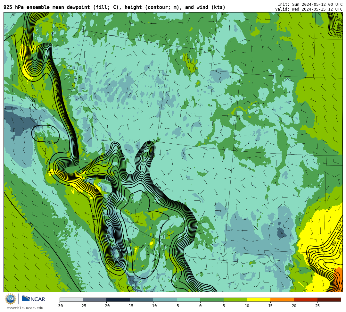346x312 pixels.
Task: Click the dark maroon colorbar swatch above 25
Action: click(x=329, y=299)
